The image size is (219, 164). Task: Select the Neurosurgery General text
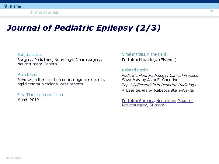(37, 64)
